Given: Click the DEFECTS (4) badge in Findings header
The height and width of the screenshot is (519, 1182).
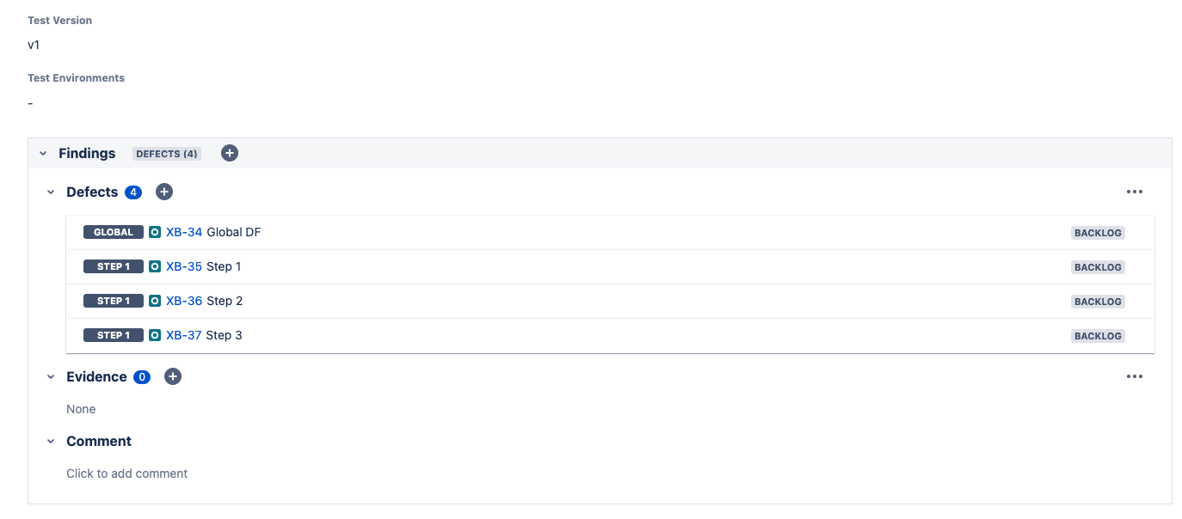Looking at the screenshot, I should coord(167,154).
